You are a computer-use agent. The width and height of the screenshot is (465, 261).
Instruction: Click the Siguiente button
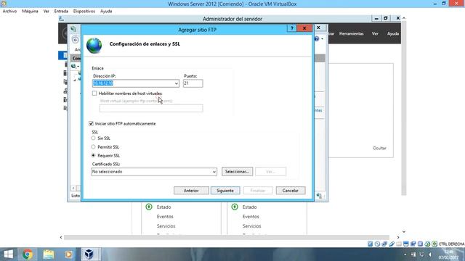225,191
